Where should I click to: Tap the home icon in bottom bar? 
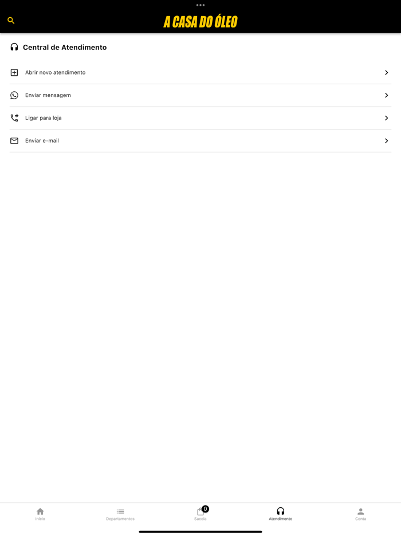click(40, 511)
